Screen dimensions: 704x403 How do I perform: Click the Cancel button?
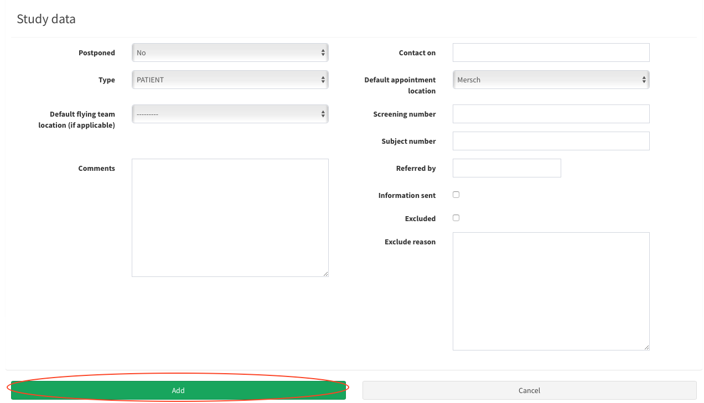click(x=529, y=390)
